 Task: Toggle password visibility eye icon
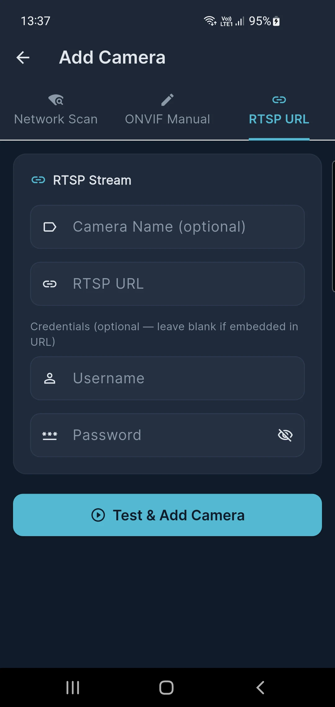285,435
